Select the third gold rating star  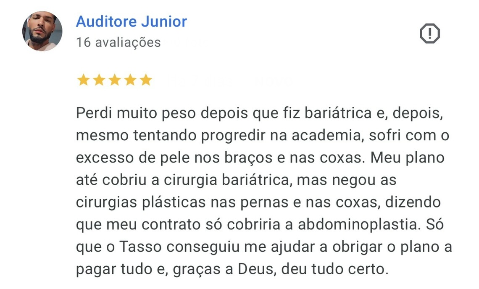115,80
